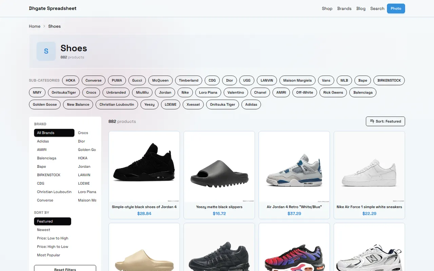The image size is (434, 271).
Task: Open the Shop menu item
Action: [327, 8]
